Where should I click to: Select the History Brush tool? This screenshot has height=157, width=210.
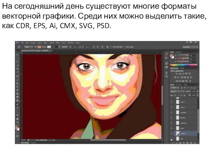coord(17,87)
